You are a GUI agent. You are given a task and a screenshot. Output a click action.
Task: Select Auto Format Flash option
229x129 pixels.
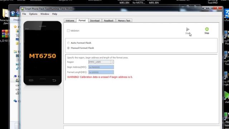[x=68, y=43]
